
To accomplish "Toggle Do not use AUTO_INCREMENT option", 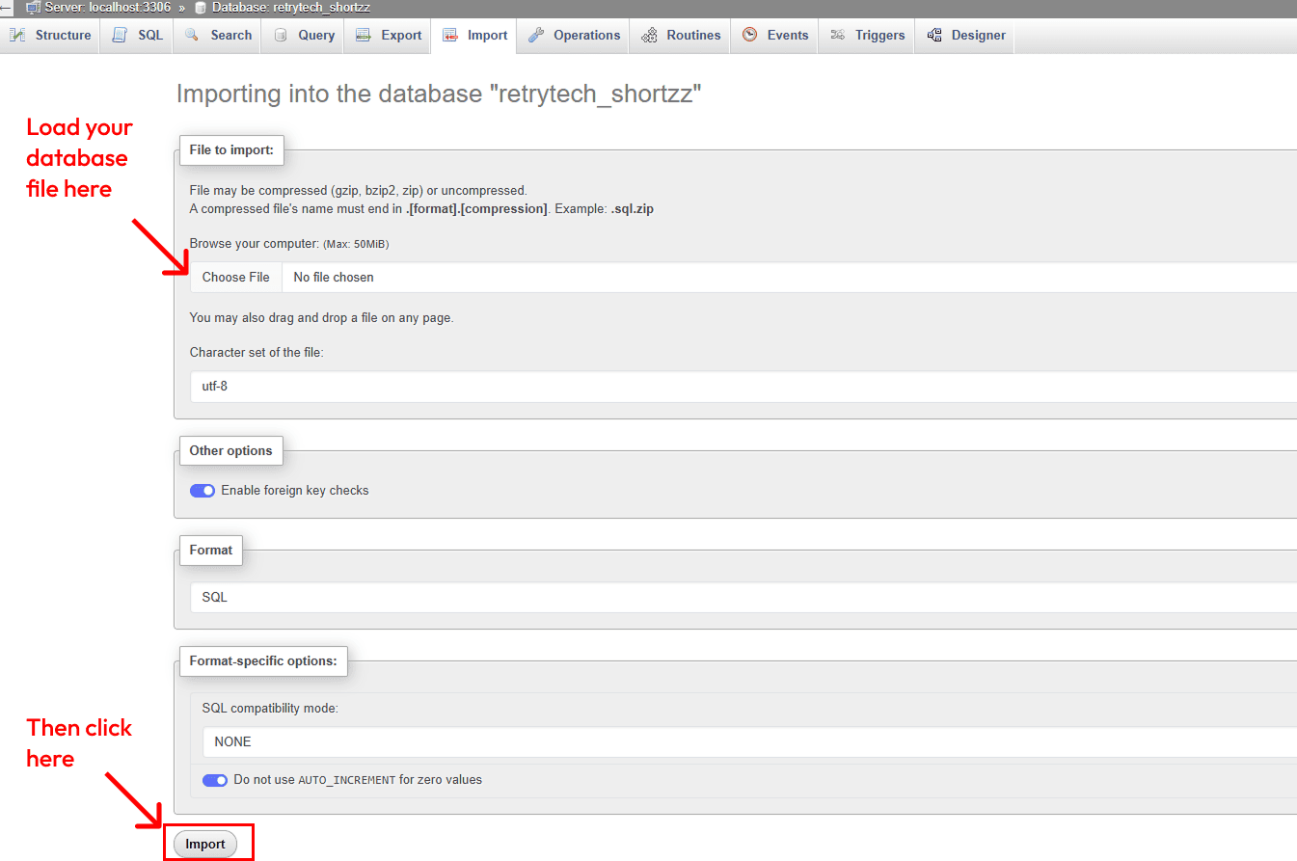I will point(215,780).
